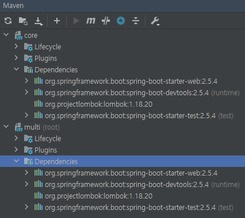Image resolution: width=245 pixels, height=218 pixels.
Task: Click Plugins folder icon under core
Action: point(28,59)
